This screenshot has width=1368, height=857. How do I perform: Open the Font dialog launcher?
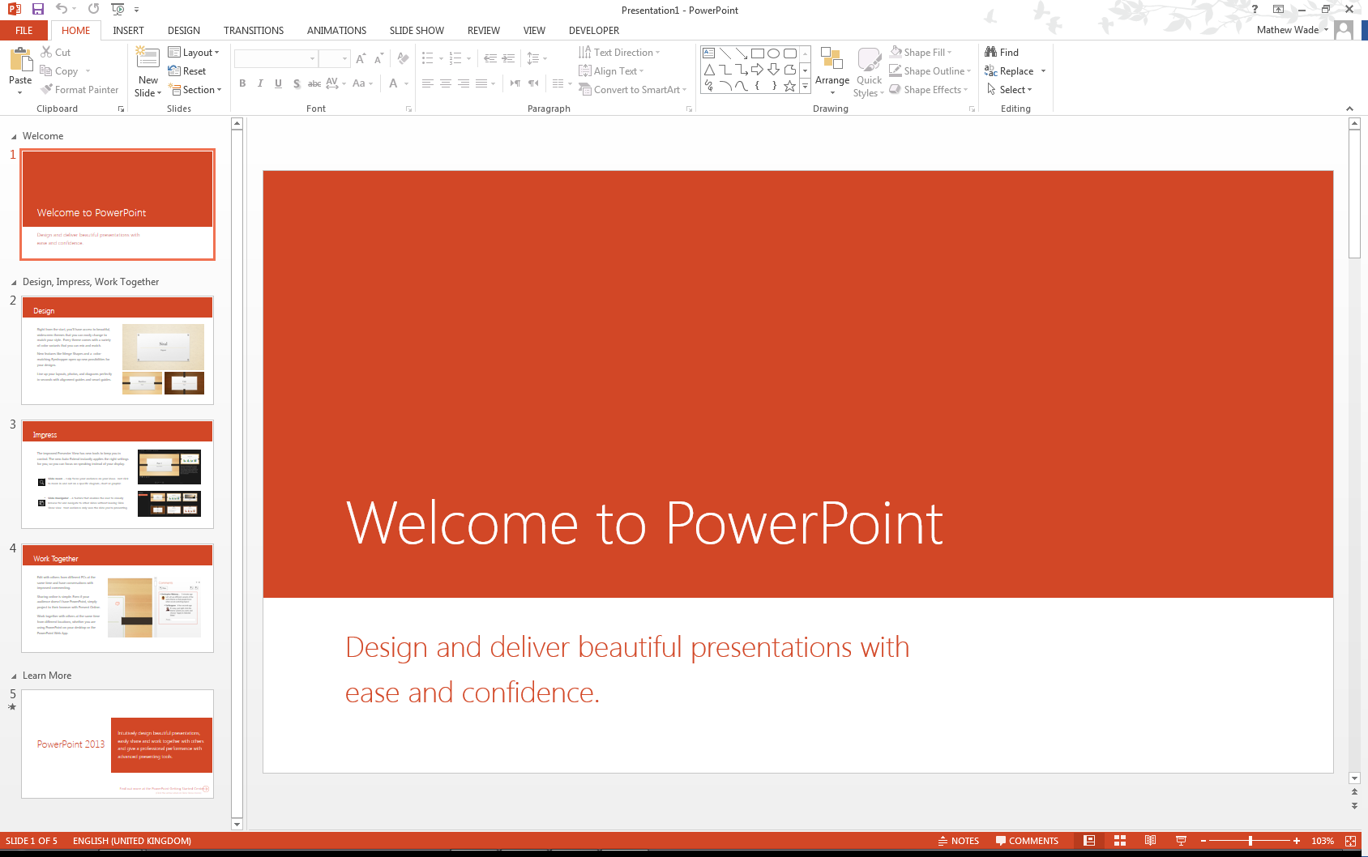coord(409,109)
